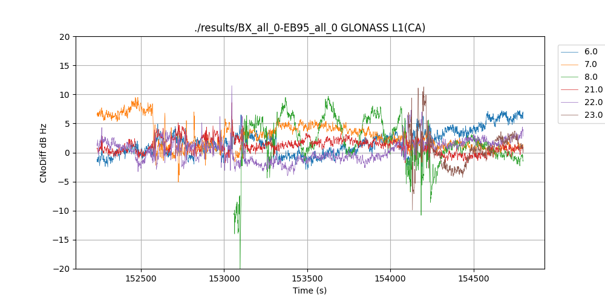This screenshot has height=302, width=605.
Task: Select the 154500 x-axis tick label
Action: coord(473,279)
